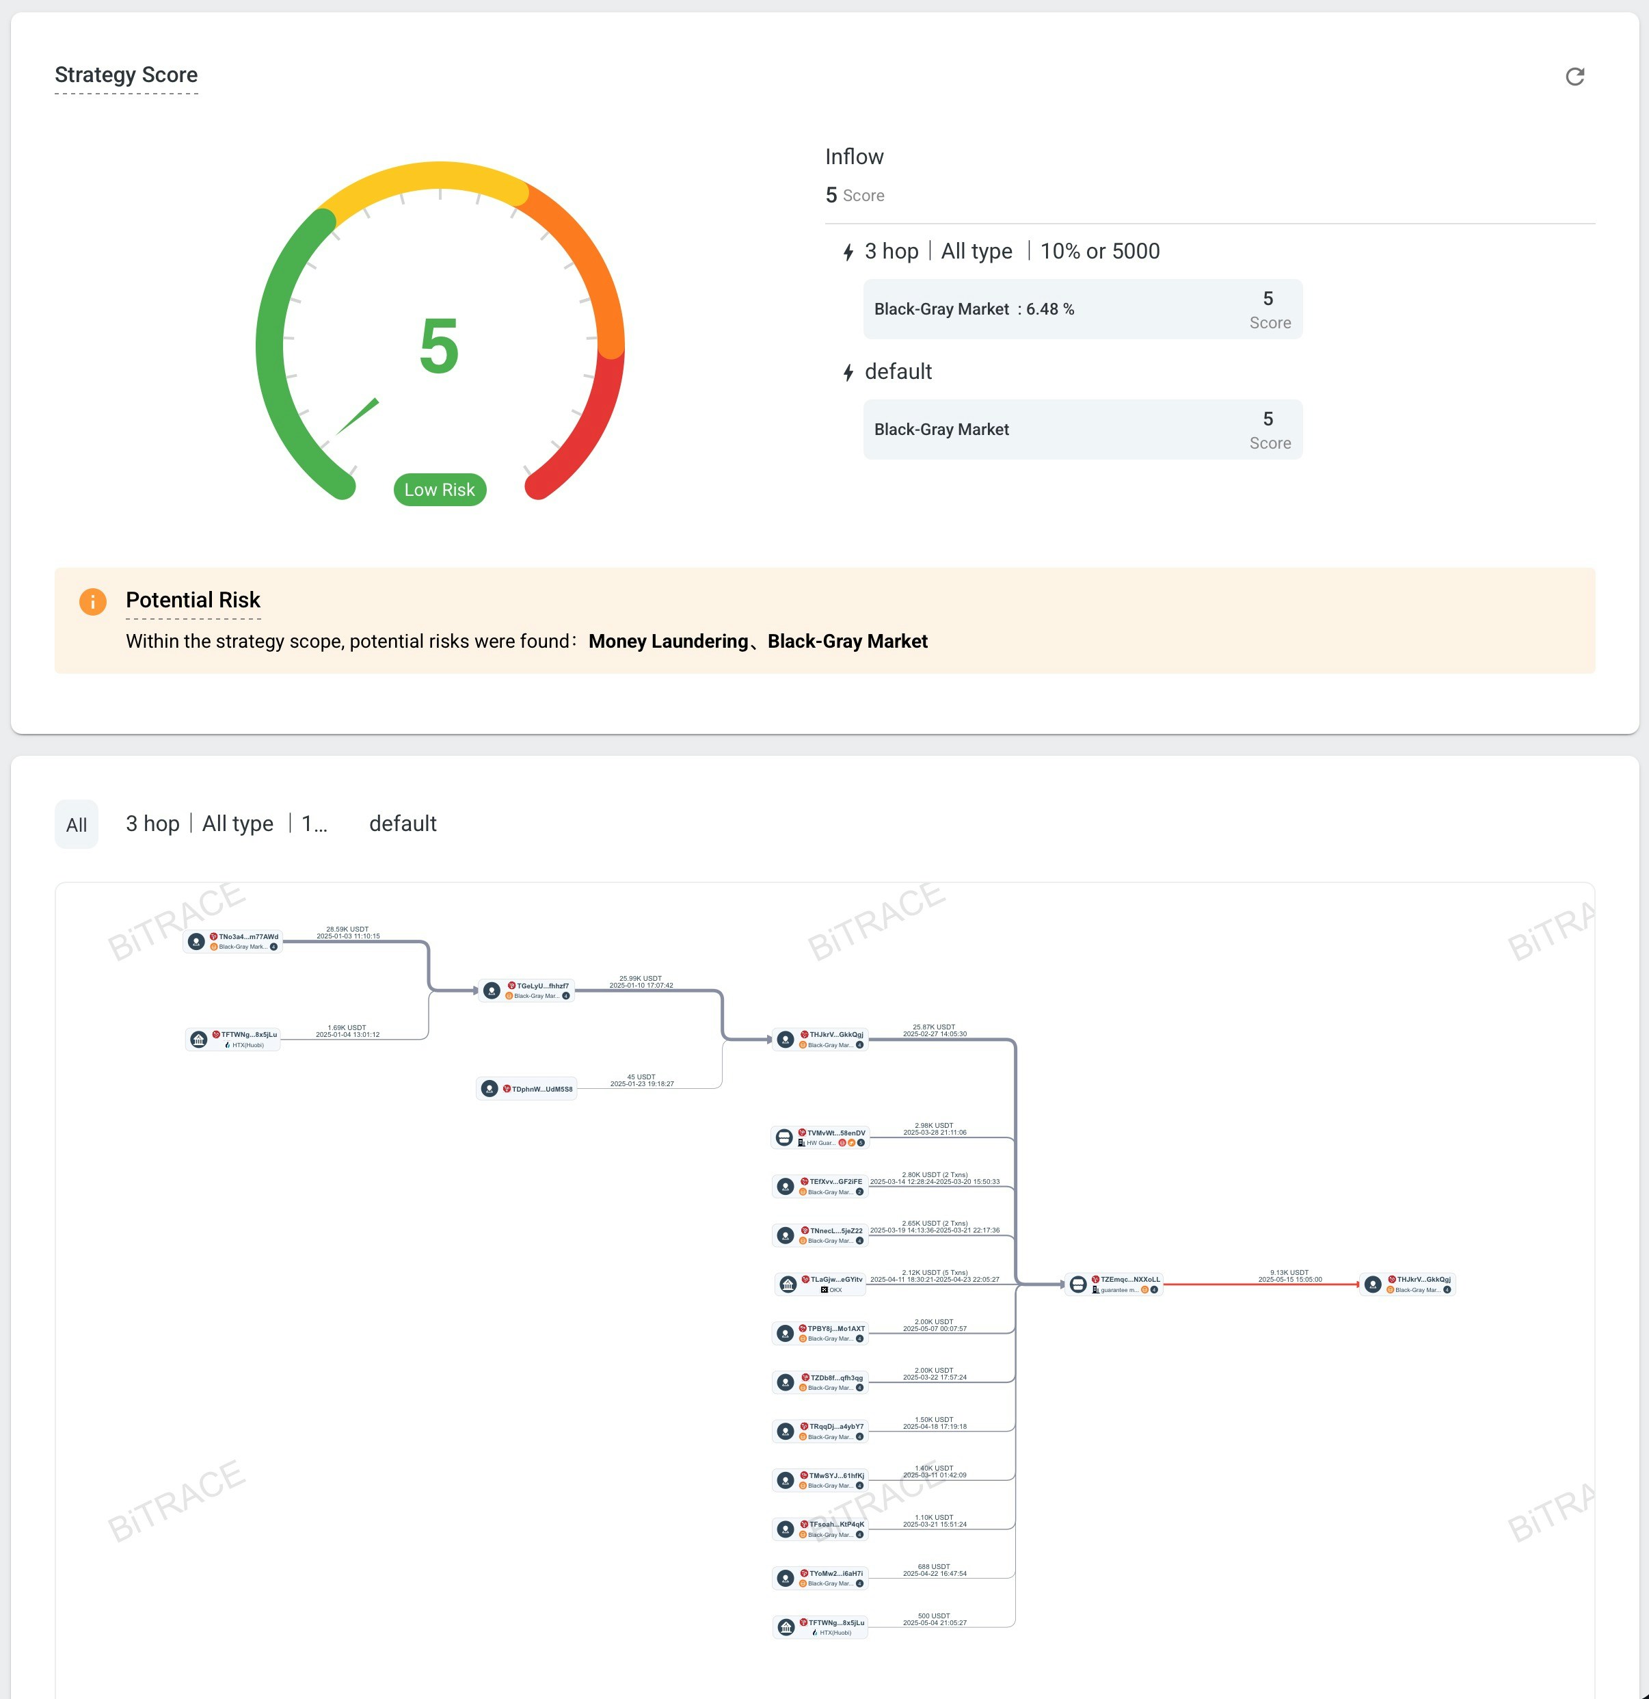Click the refresh icon in Strategy Score
The image size is (1649, 1699).
(1574, 77)
